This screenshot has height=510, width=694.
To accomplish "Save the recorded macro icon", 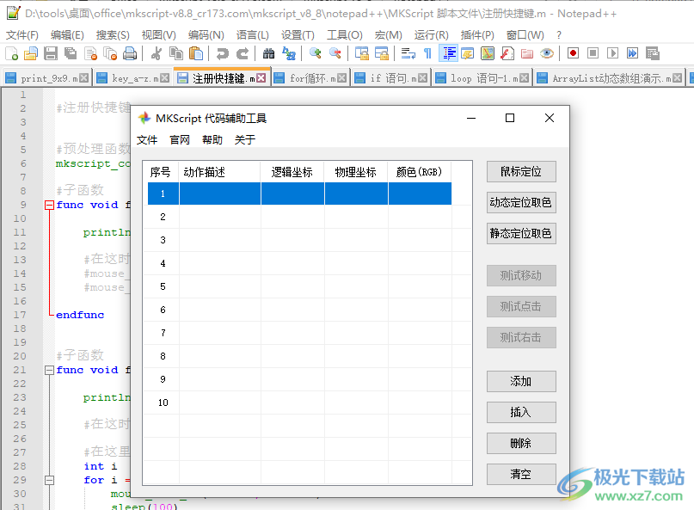I will coord(653,53).
